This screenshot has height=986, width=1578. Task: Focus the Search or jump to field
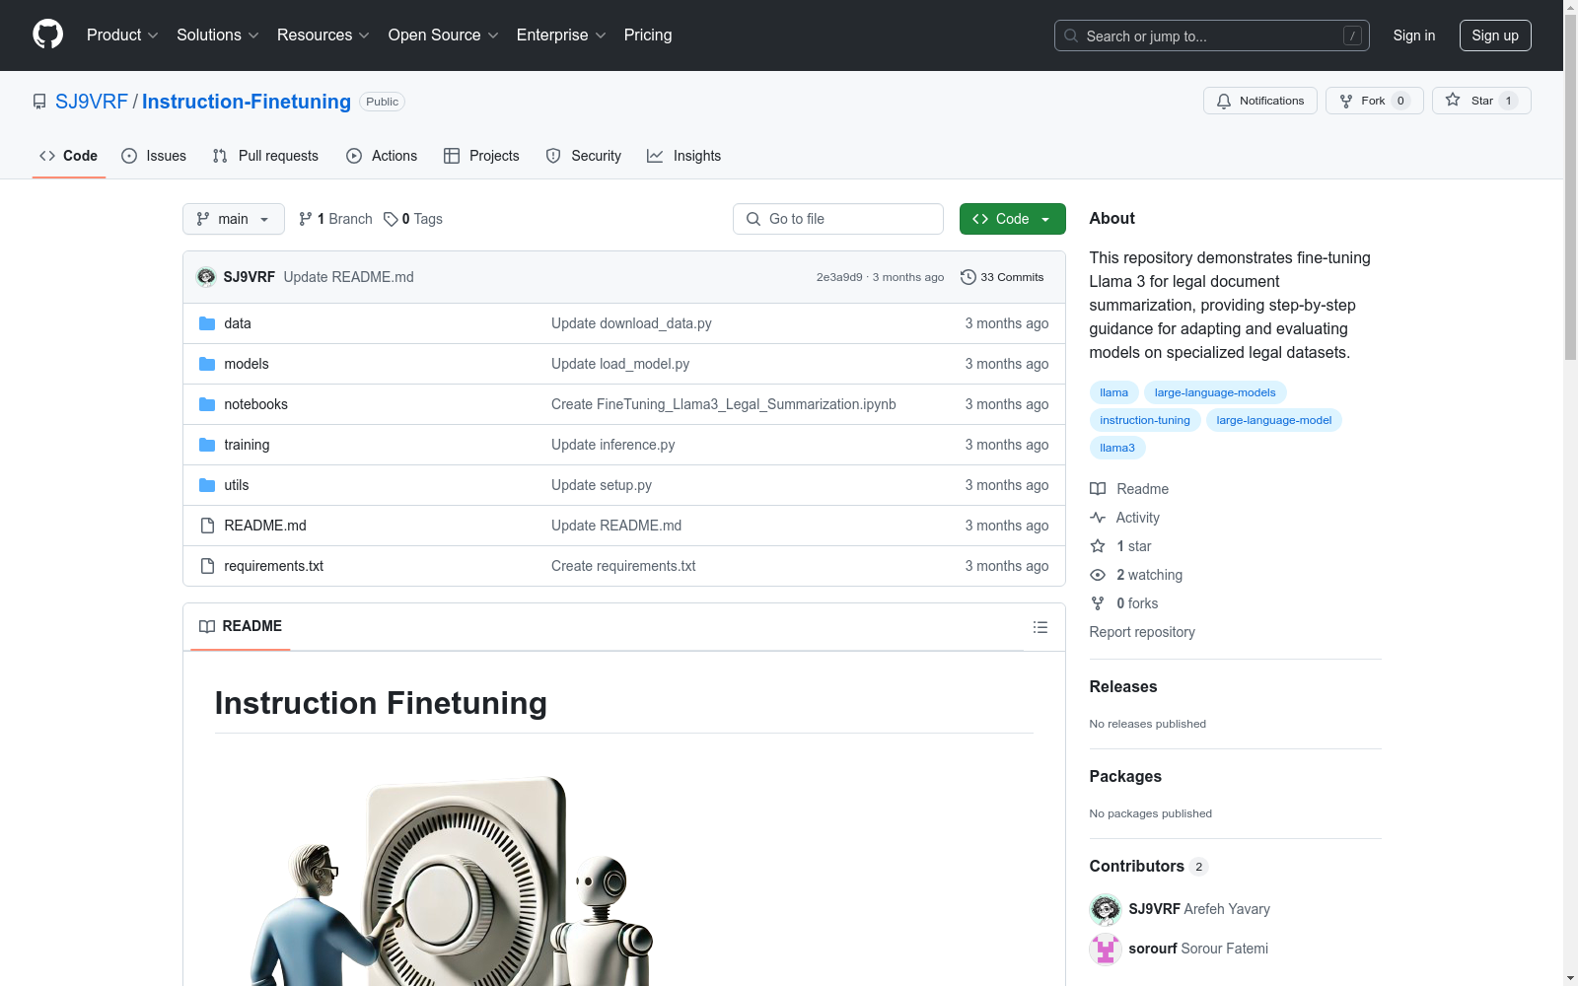point(1212,35)
